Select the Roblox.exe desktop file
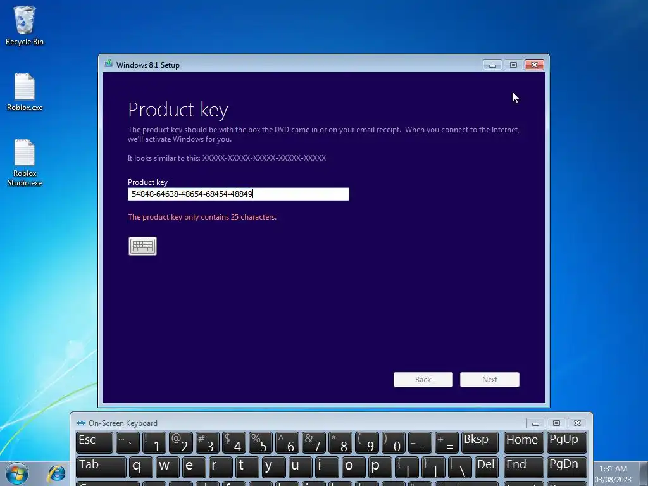Screen dimensions: 648x486 click(25, 92)
